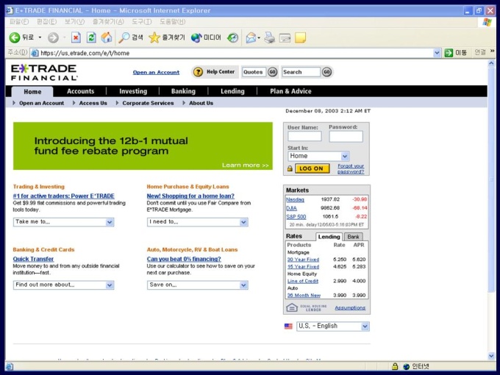Open the Accounts navigation tab

80,91
